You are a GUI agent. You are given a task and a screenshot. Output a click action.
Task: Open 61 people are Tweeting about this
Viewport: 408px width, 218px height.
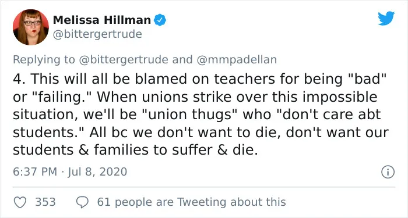(x=192, y=202)
